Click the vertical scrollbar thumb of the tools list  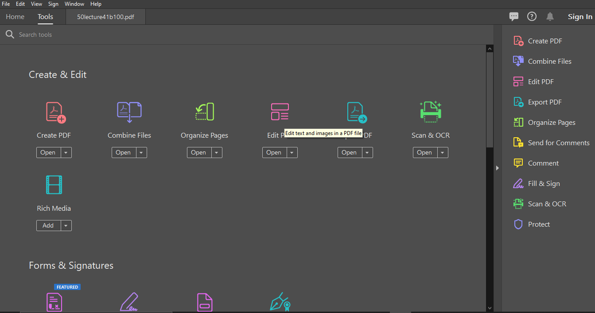click(490, 100)
